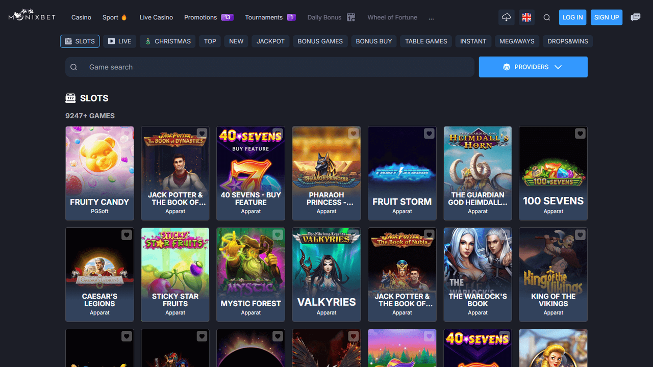Open the live chat support icon
This screenshot has height=367, width=653.
click(636, 17)
